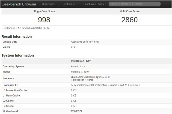Select the Multi-Core Score value 2860

click(x=129, y=20)
